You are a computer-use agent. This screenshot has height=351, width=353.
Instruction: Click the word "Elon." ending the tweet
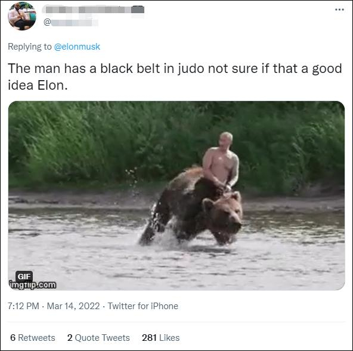click(x=52, y=86)
